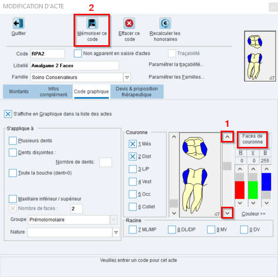Open Devis & proposition thérapeutique tab
The width and height of the screenshot is (278, 277).
(137, 92)
